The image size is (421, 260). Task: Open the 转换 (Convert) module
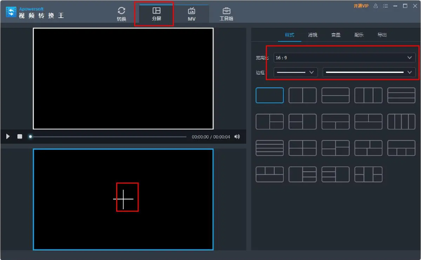(x=121, y=14)
